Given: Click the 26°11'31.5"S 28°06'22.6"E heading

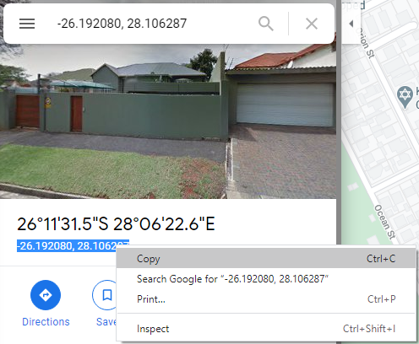Looking at the screenshot, I should click(x=116, y=224).
